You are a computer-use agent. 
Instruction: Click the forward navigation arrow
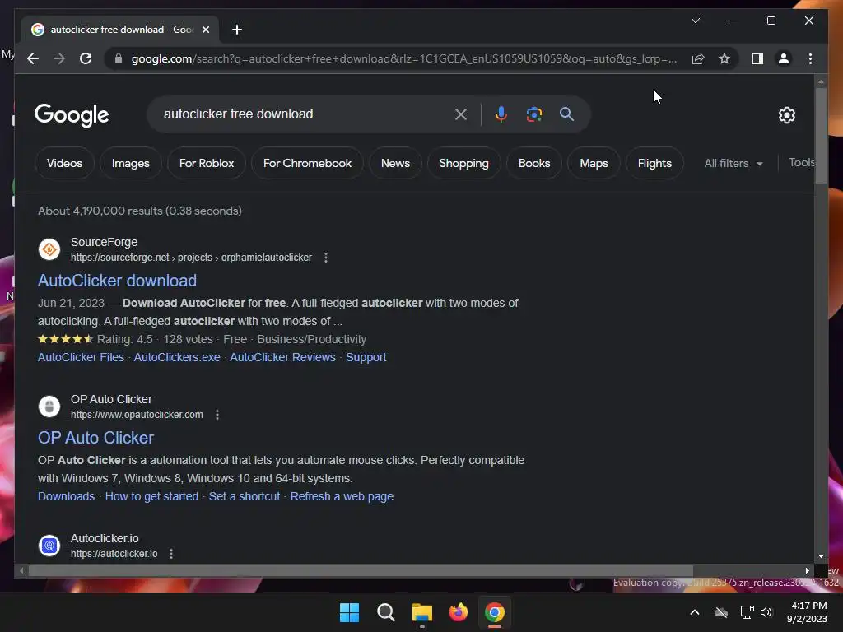pyautogui.click(x=59, y=58)
